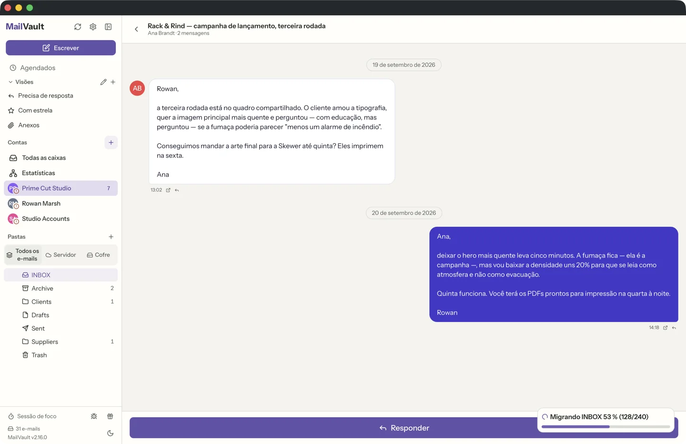The width and height of the screenshot is (686, 444).
Task: Open settings via the gear icon
Action: tap(93, 27)
